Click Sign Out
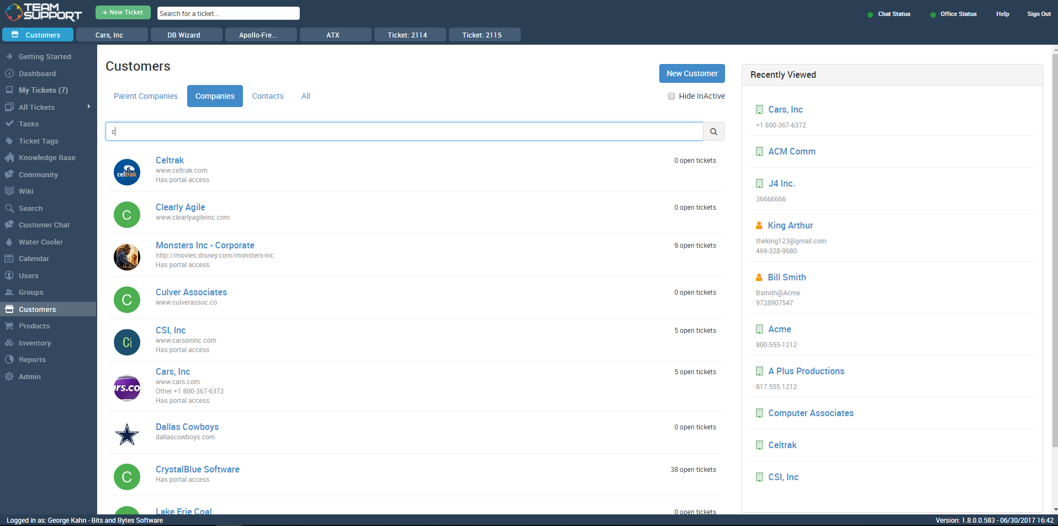Viewport: 1058px width, 526px height. click(x=1039, y=14)
